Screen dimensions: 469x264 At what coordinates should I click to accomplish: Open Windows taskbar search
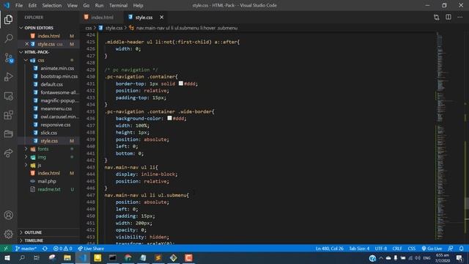pyautogui.click(x=22, y=258)
